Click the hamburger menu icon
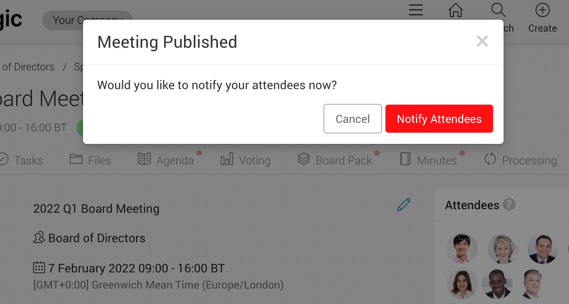The height and width of the screenshot is (304, 569). pos(415,10)
